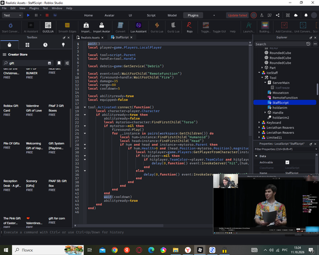Viewport: 319px width, 255px height.
Task: Select the MouseIcon script in Explorer
Action: pyautogui.click(x=281, y=92)
